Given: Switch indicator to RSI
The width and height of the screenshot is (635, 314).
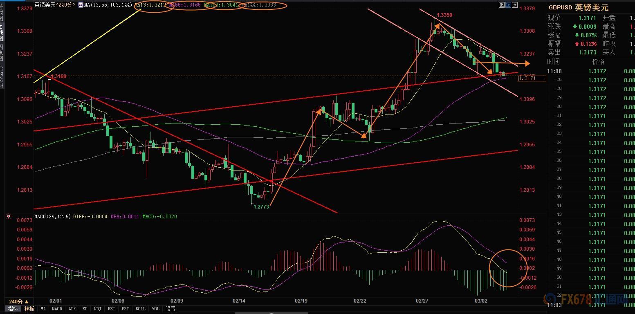Looking at the screenshot, I should coord(112,309).
